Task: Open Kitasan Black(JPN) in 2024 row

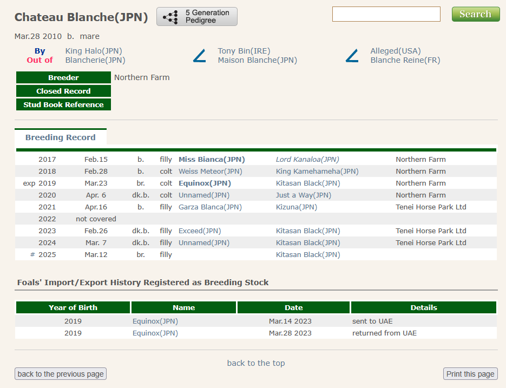Action: tap(308, 243)
